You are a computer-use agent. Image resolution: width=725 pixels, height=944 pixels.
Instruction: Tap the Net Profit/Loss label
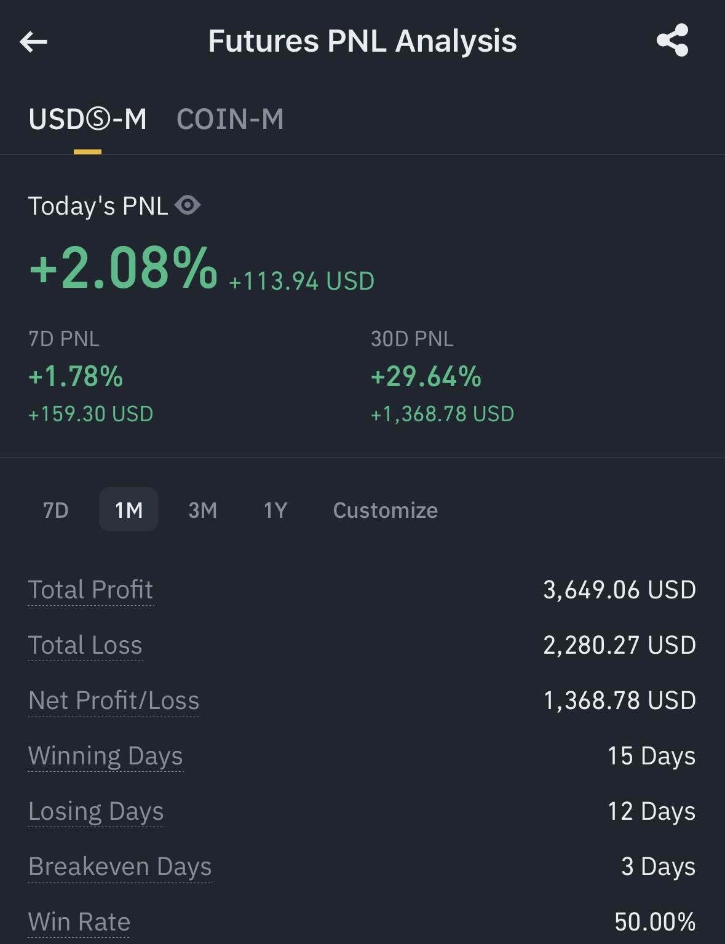point(114,700)
